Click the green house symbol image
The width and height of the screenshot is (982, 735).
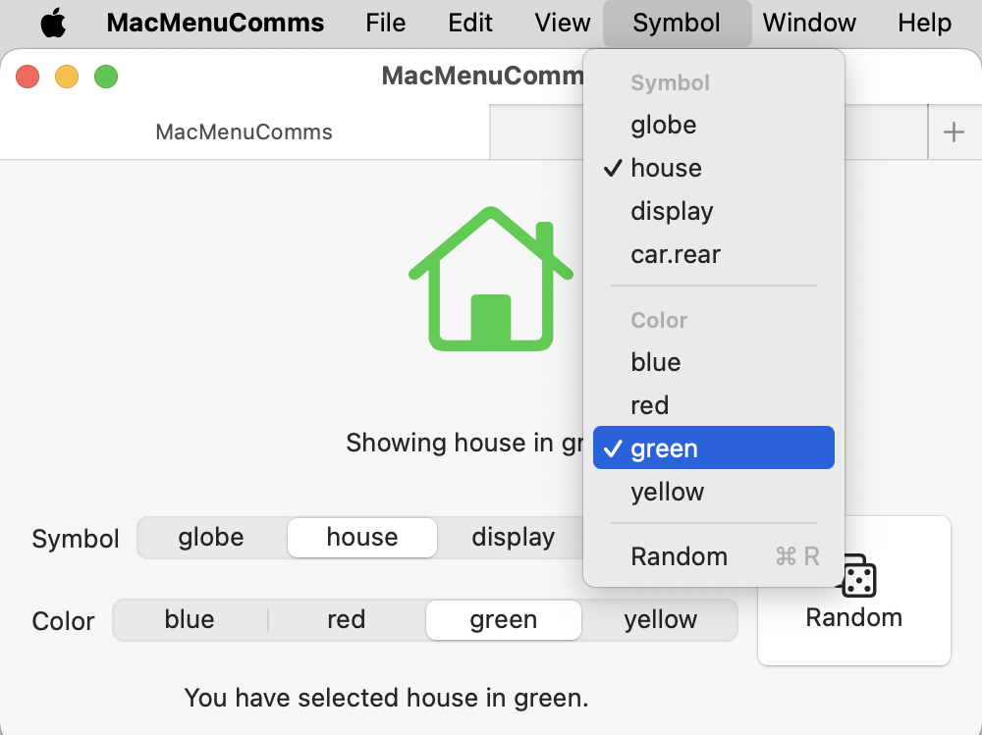pos(490,279)
